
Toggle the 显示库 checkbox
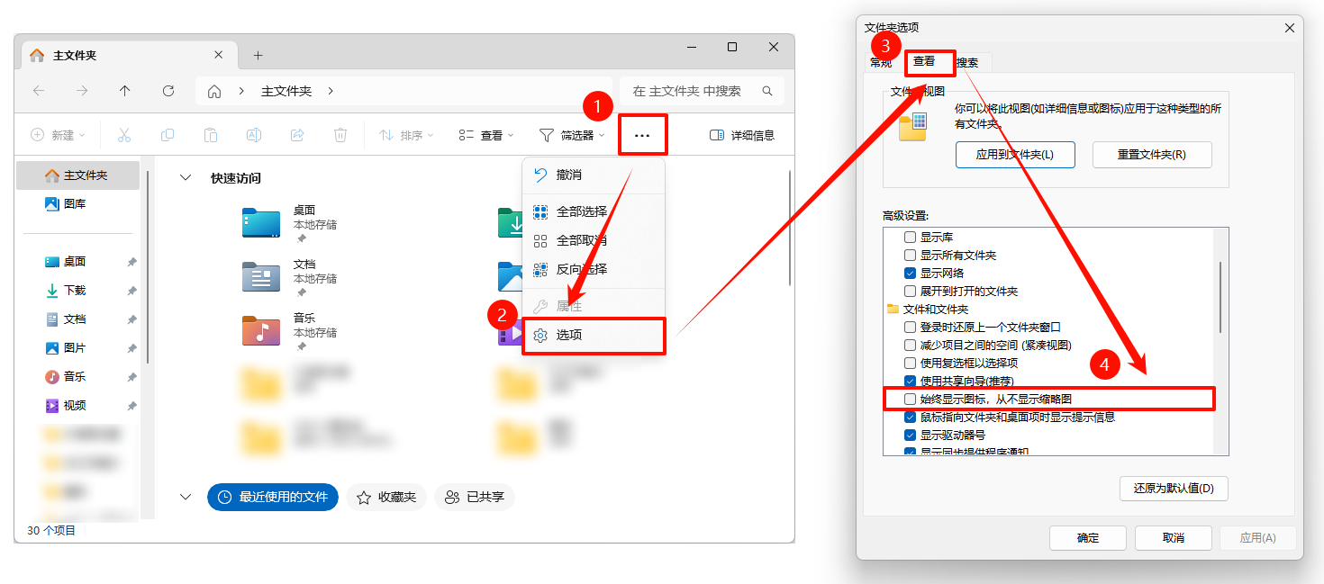[x=911, y=238]
